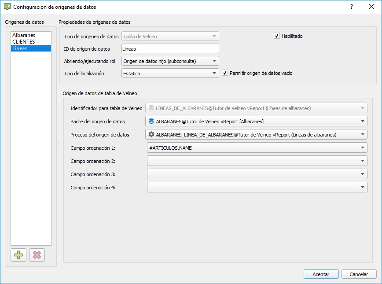This screenshot has height=284, width=382.
Task: Click the blue database icon in Padre field
Action: click(x=151, y=121)
